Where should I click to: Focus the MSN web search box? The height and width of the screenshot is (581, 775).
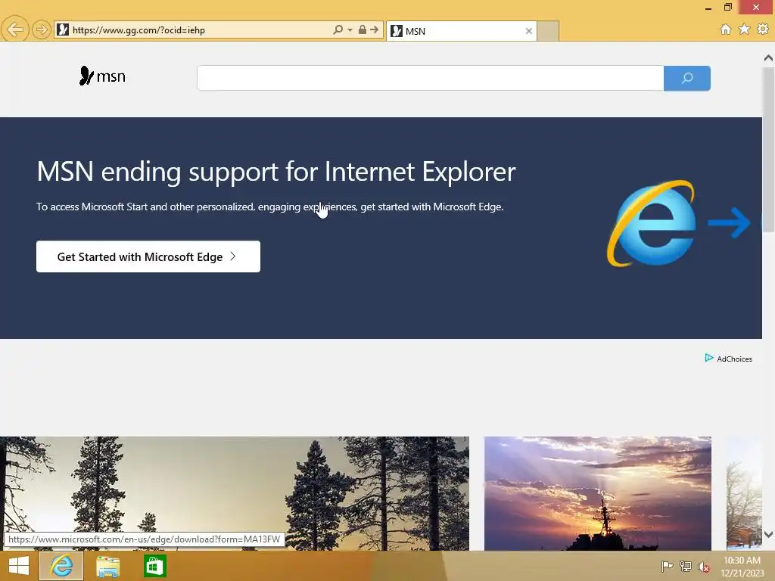click(430, 78)
